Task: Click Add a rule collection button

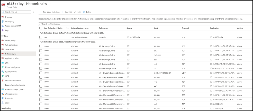Action: pyautogui.click(x=49, y=12)
